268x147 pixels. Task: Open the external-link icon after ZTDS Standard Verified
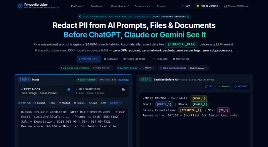pos(188,17)
